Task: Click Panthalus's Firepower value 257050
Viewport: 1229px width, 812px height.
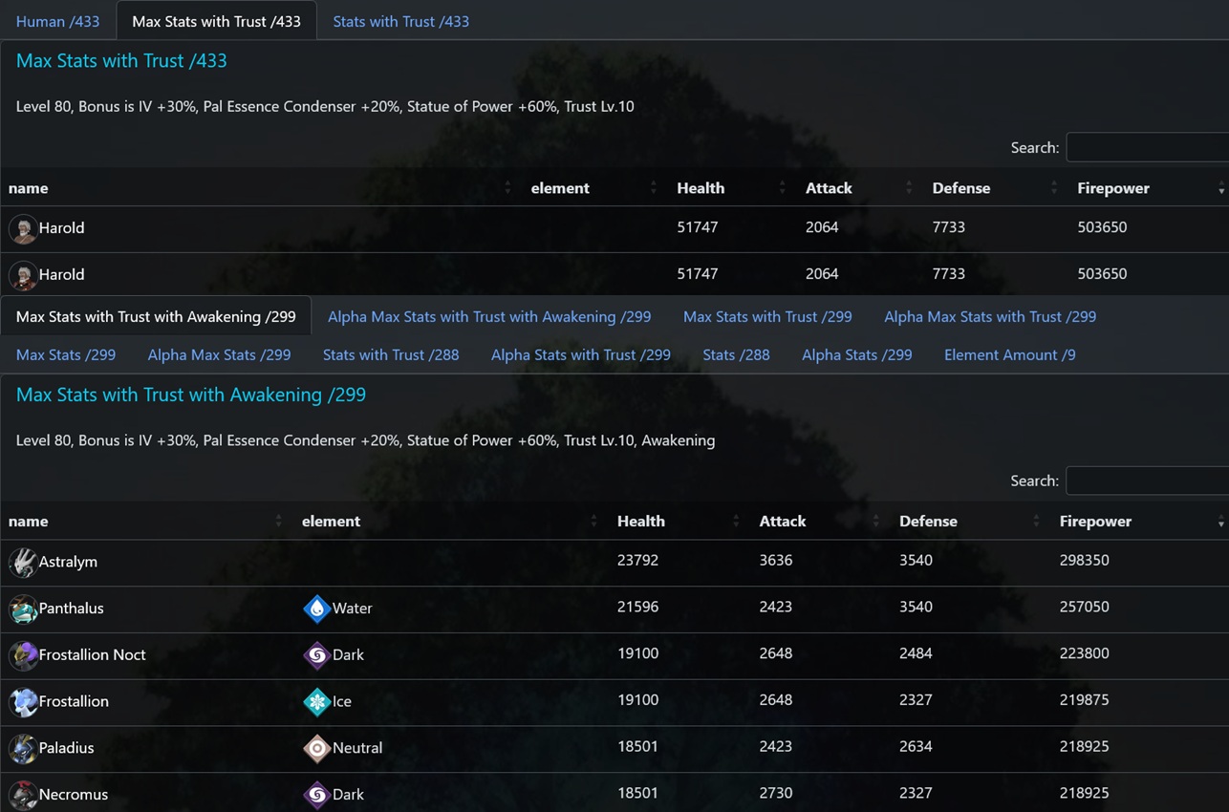Action: coord(1084,608)
